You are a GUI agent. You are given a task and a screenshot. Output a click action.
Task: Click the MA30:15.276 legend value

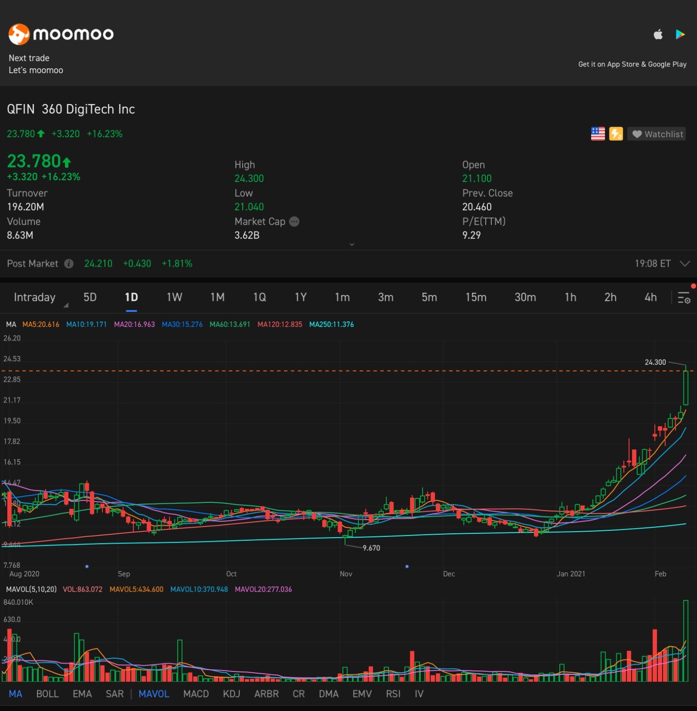(182, 324)
